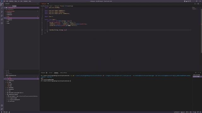Viewport: 202px width, 113px height.
Task: Open the Search view in activity bar
Action: click(2, 8)
